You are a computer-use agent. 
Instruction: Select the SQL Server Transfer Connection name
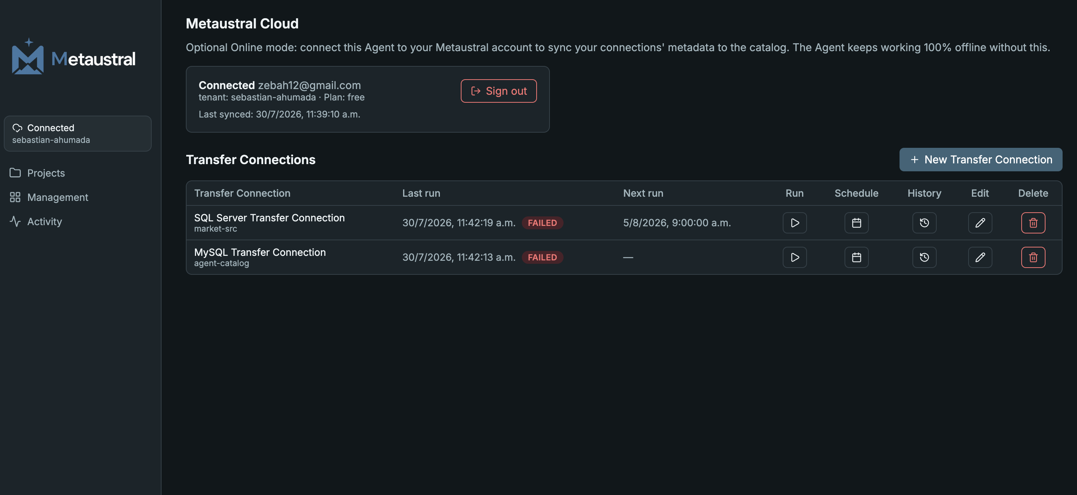click(x=269, y=218)
